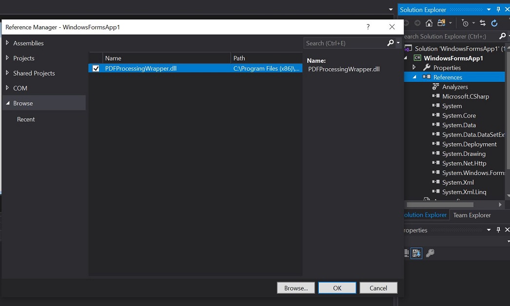
Task: Uncheck the PDFProcessingWrapper.dll checkbox
Action: click(x=96, y=69)
